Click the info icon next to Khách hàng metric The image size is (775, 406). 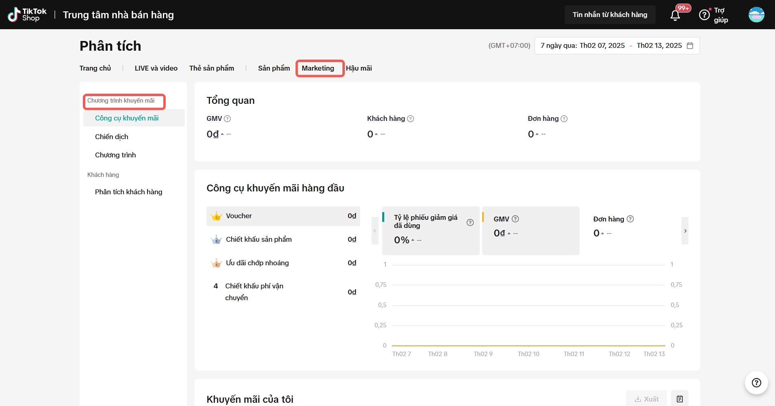coord(410,119)
